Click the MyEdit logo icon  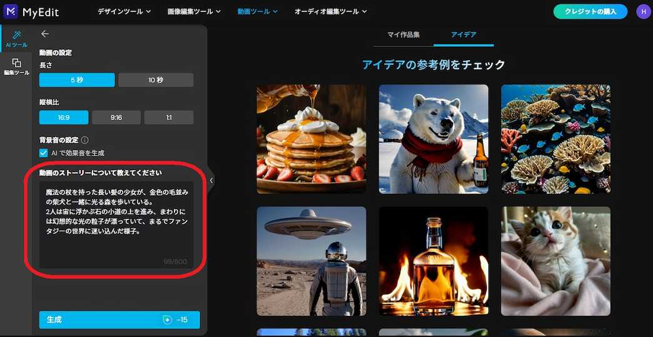11,12
